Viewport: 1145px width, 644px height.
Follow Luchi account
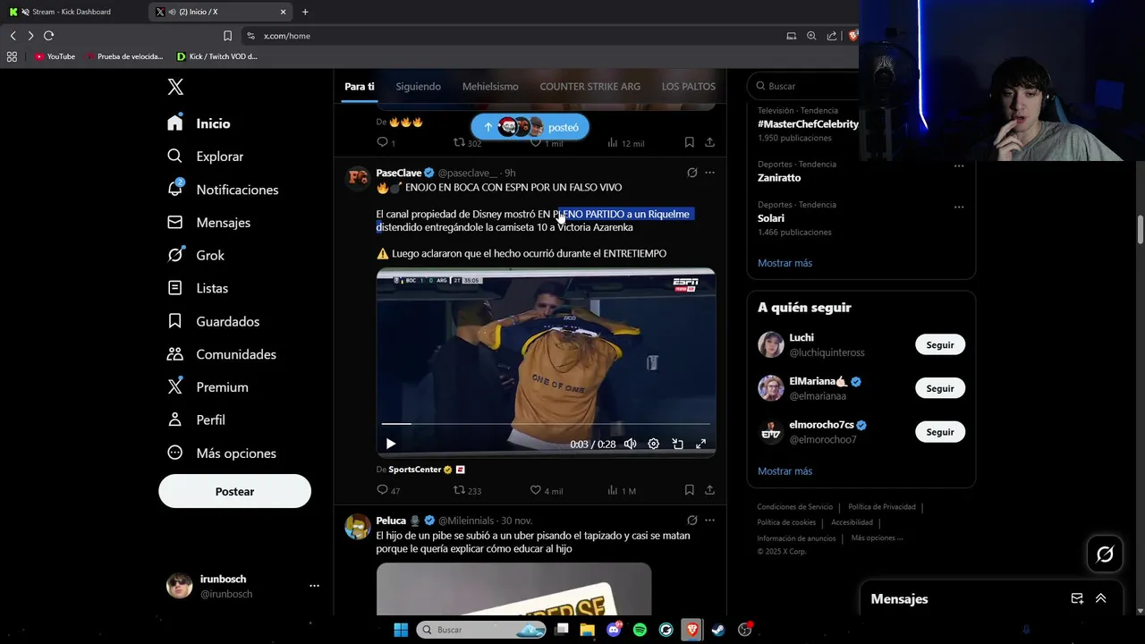pyautogui.click(x=940, y=345)
